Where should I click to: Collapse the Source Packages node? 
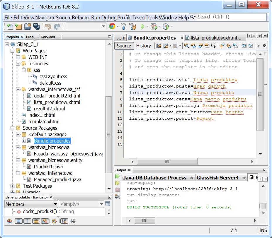click(x=13, y=128)
